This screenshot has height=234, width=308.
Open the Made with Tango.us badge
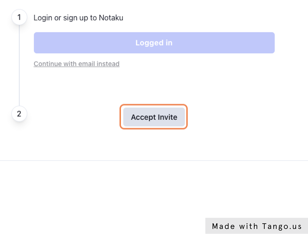(257, 226)
